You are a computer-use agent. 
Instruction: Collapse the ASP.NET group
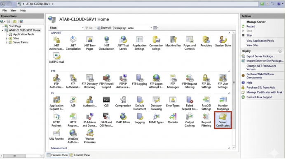point(229,33)
